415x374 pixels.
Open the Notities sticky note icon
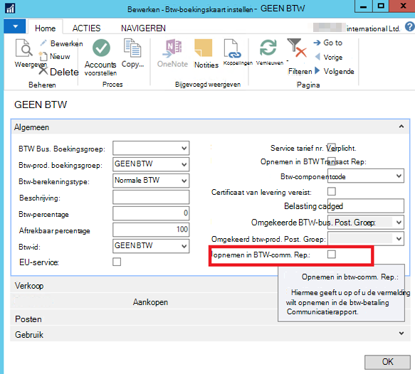(x=204, y=48)
